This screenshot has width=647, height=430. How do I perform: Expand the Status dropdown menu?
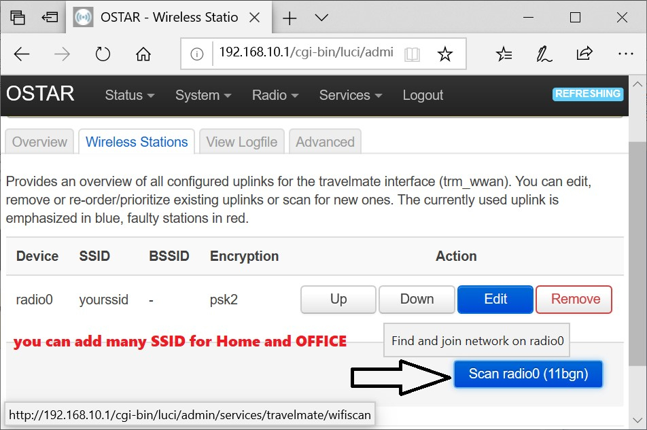coord(130,95)
